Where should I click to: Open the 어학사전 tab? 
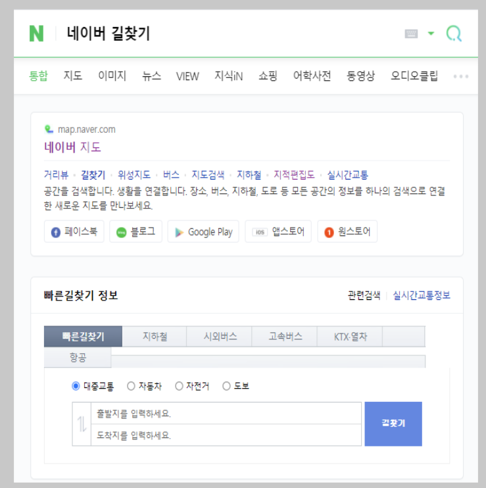tap(312, 76)
